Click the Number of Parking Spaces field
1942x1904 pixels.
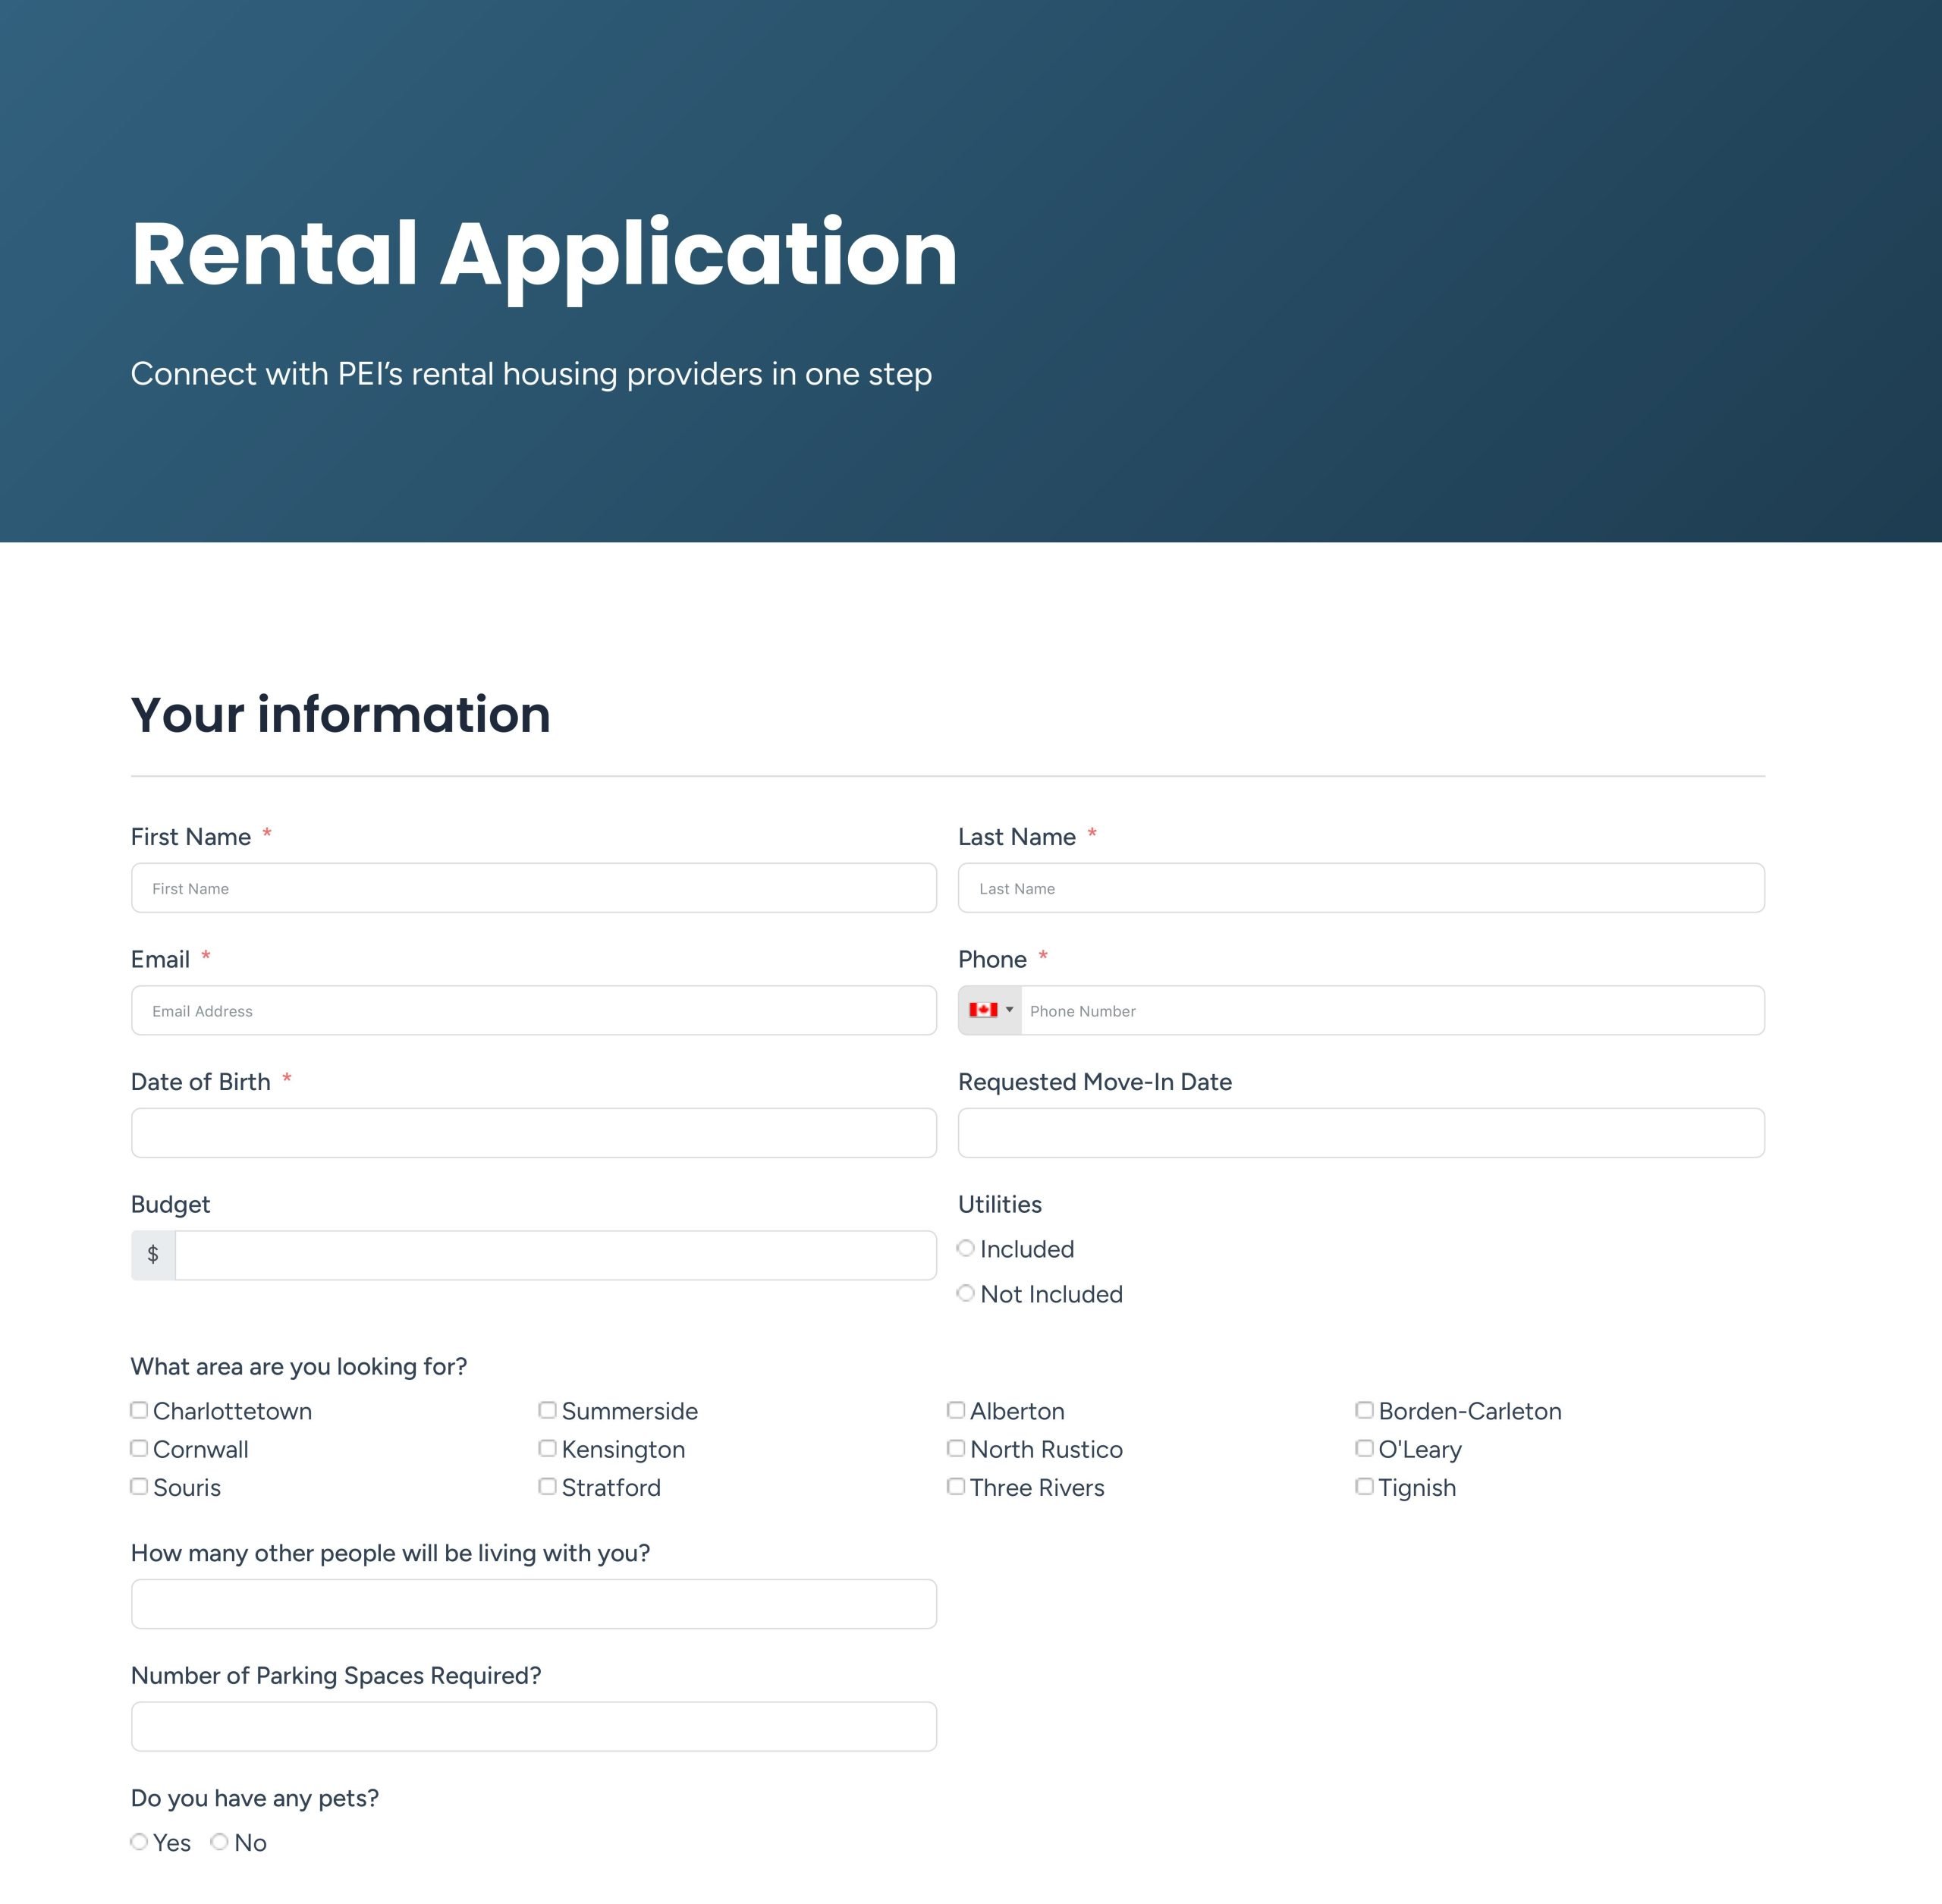(x=533, y=1727)
